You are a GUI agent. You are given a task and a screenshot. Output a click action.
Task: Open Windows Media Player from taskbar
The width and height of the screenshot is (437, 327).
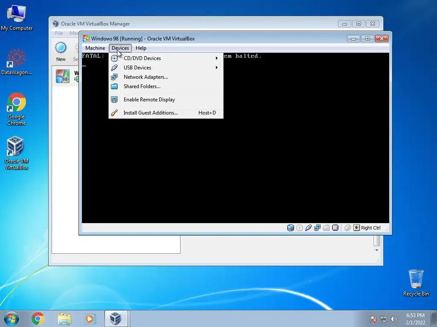pyautogui.click(x=90, y=318)
